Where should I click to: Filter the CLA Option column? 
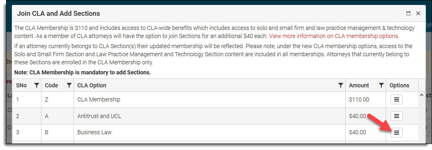pyautogui.click(x=341, y=86)
